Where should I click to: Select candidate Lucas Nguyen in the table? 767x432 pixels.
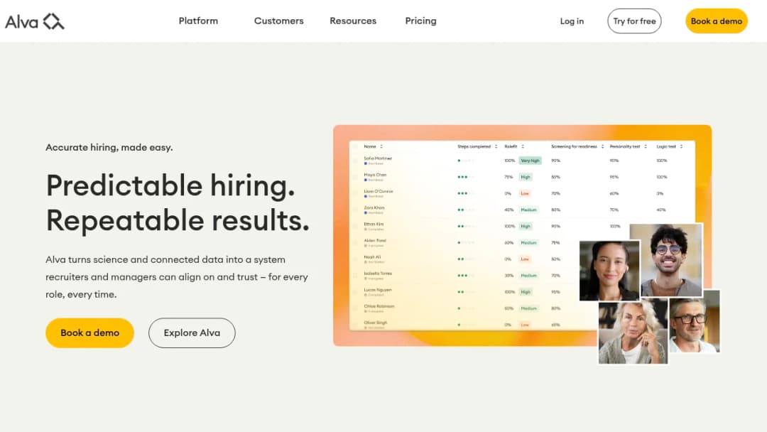coord(378,290)
